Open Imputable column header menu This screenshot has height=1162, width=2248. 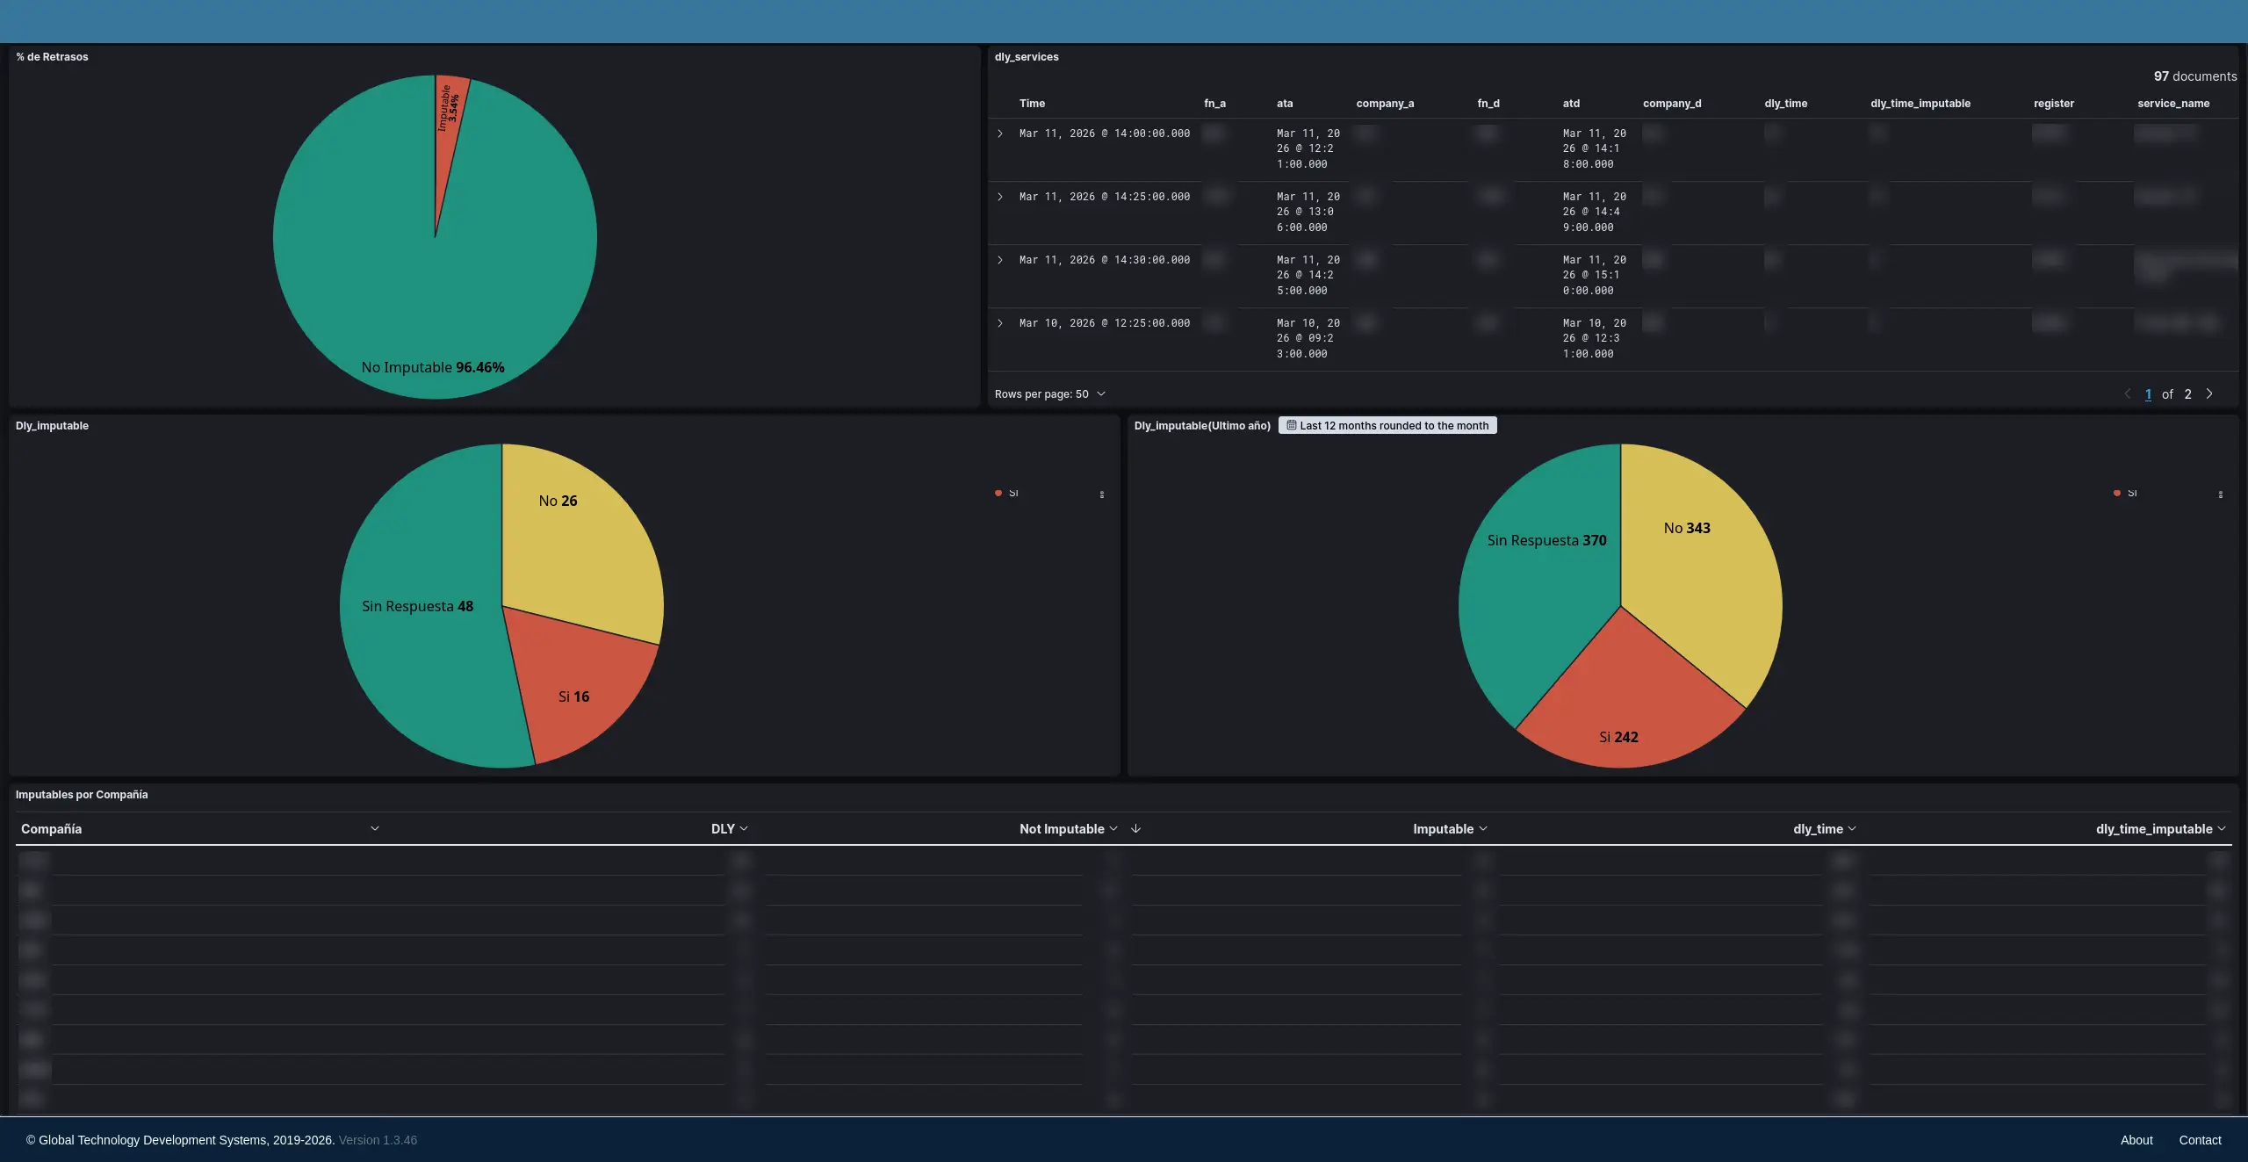pyautogui.click(x=1483, y=828)
